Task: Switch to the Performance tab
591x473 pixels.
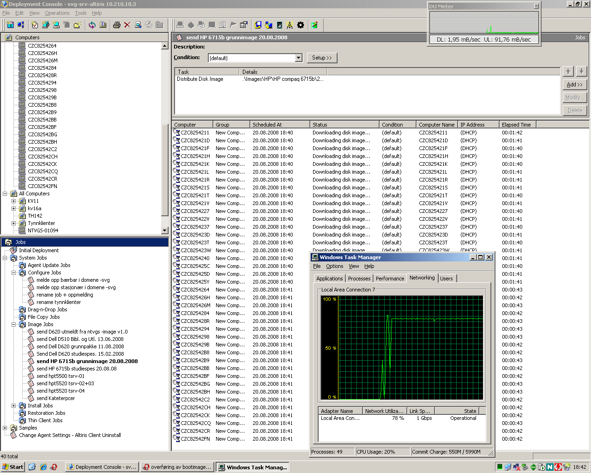Action: click(x=390, y=279)
